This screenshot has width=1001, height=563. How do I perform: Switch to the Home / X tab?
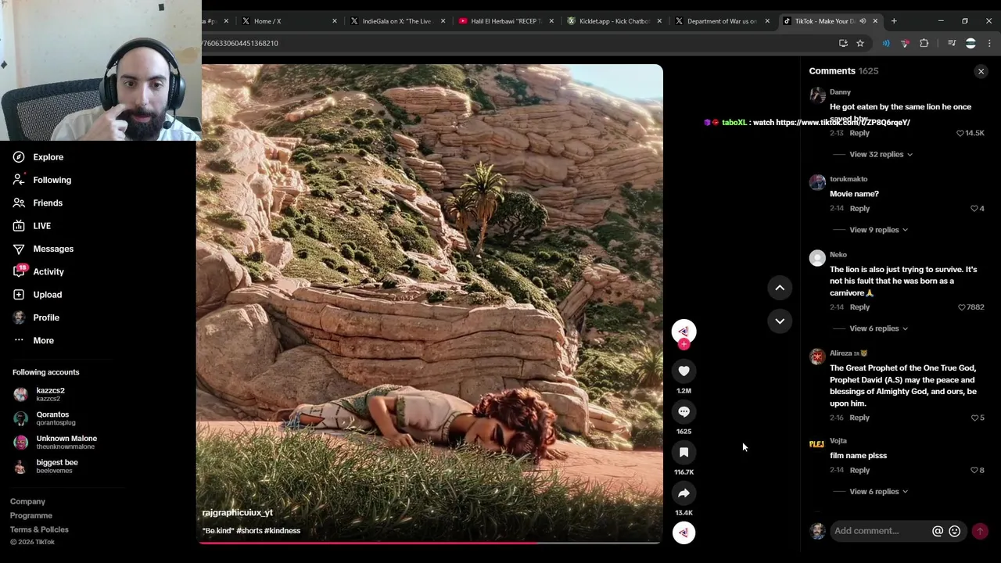(x=289, y=21)
